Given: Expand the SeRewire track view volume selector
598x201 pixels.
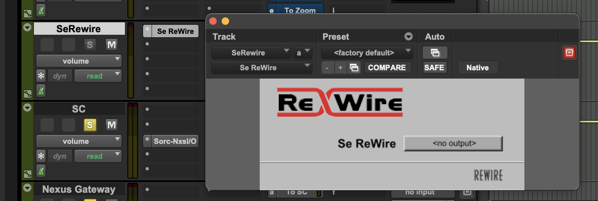Looking at the screenshot, I should tap(79, 61).
